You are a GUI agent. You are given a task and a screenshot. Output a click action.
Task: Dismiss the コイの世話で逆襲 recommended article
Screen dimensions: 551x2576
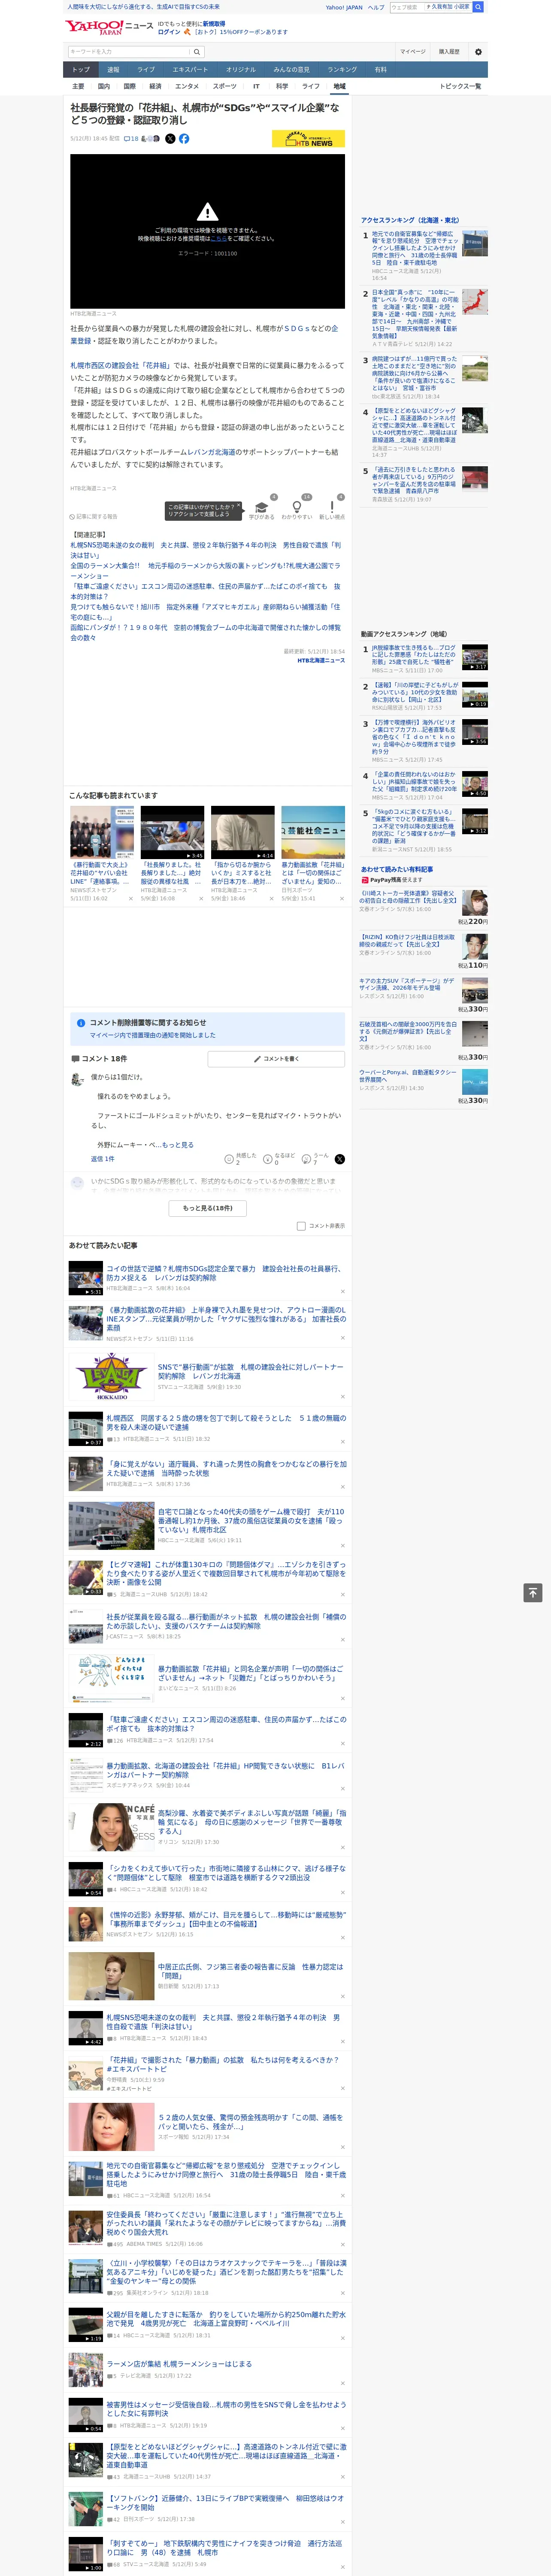343,1291
